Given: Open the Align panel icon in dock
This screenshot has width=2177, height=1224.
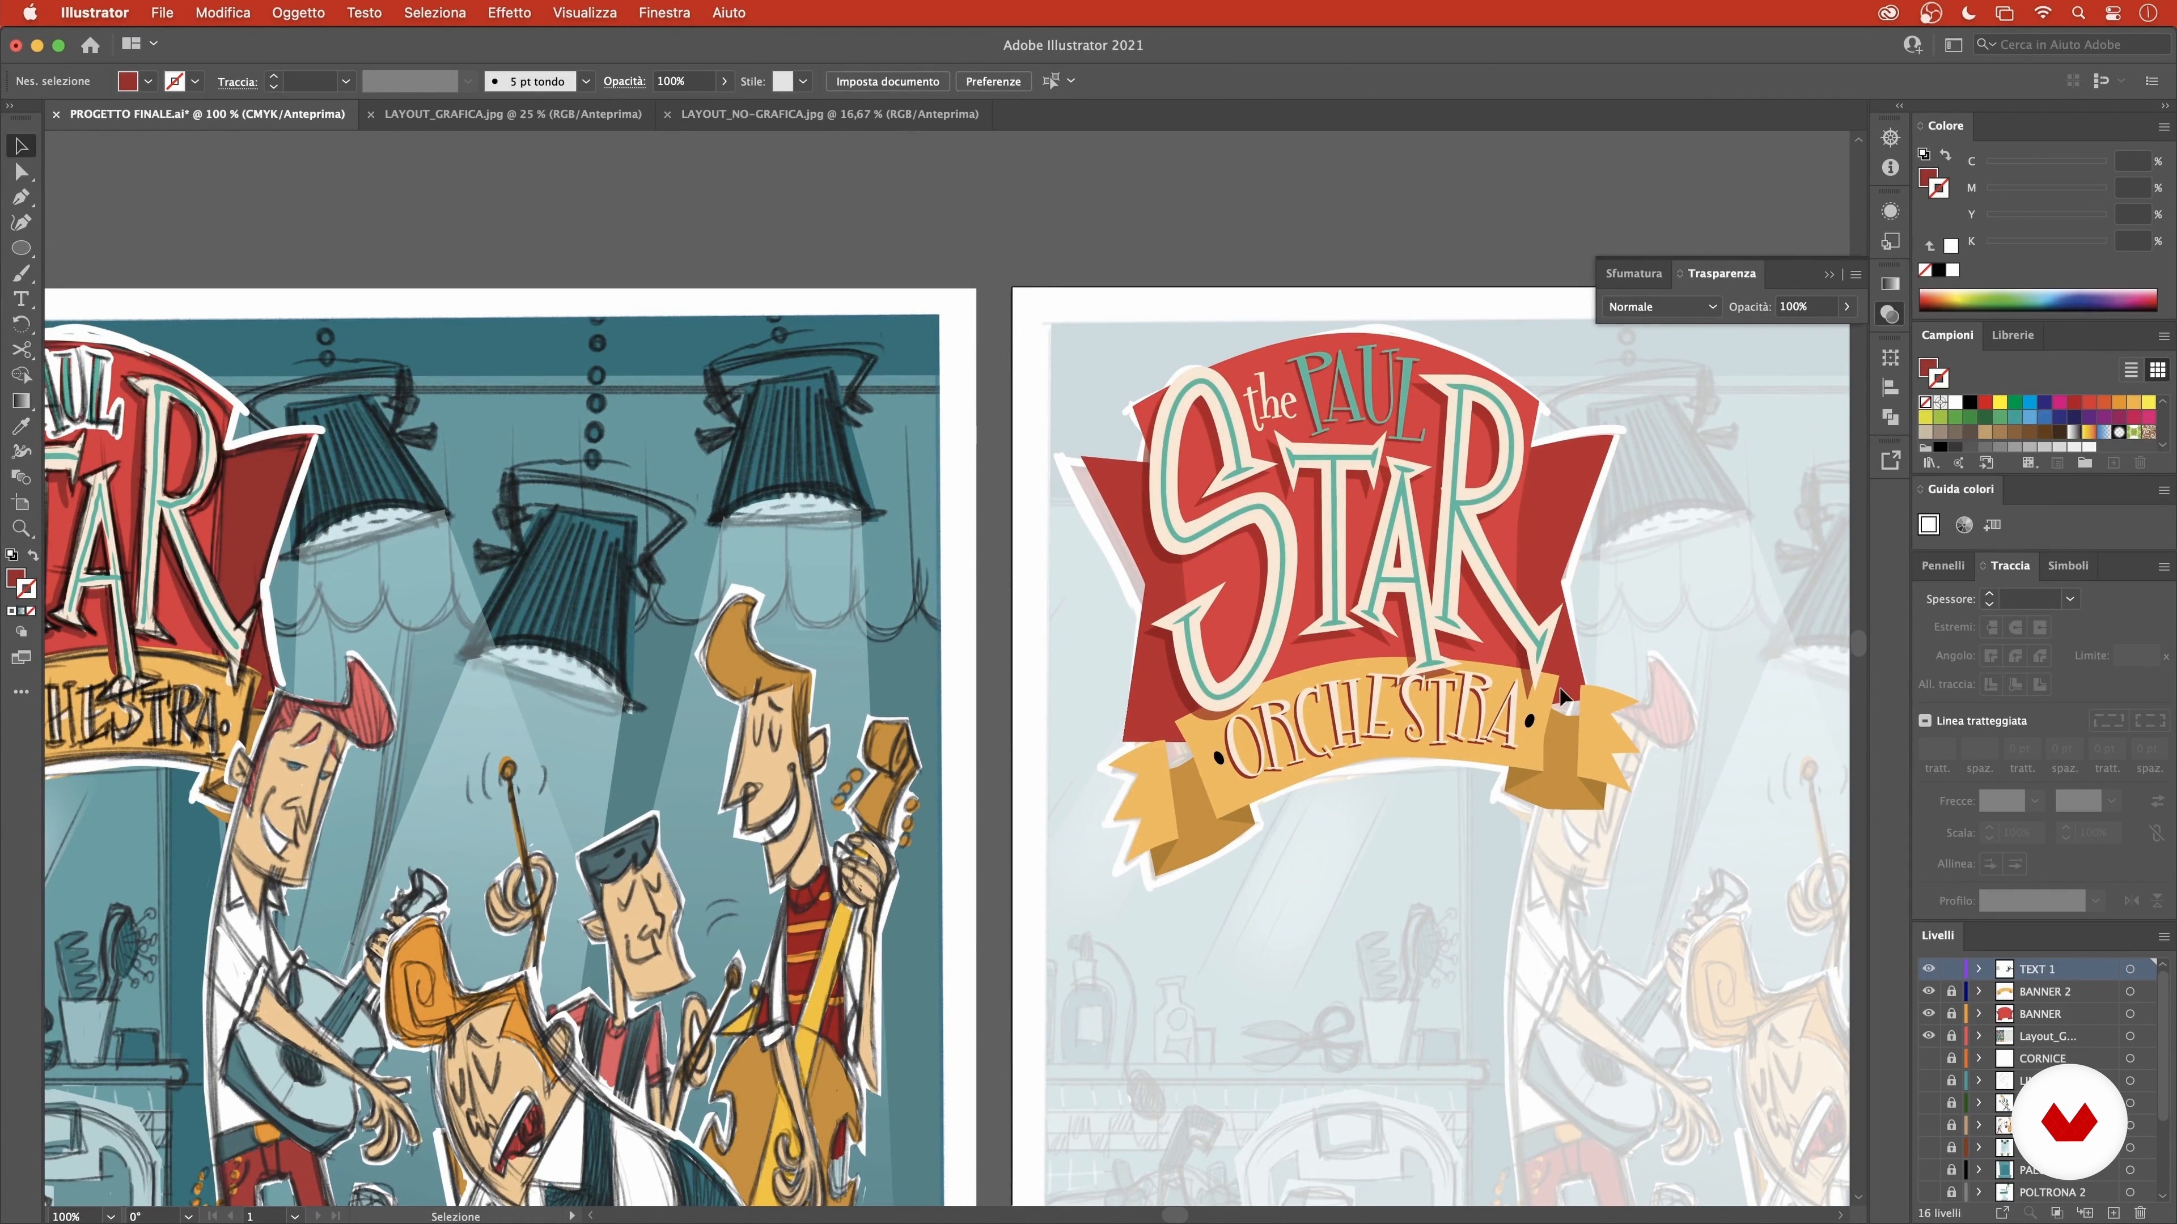Looking at the screenshot, I should click(1891, 388).
